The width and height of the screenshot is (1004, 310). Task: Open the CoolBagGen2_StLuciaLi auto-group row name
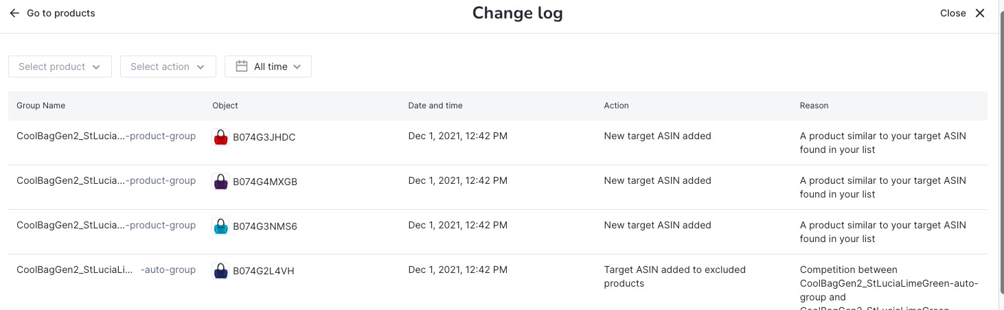106,270
